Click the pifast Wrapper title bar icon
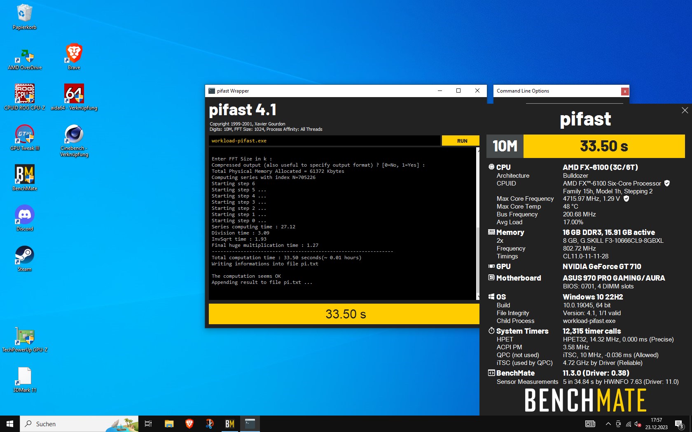The image size is (692, 432). click(212, 91)
